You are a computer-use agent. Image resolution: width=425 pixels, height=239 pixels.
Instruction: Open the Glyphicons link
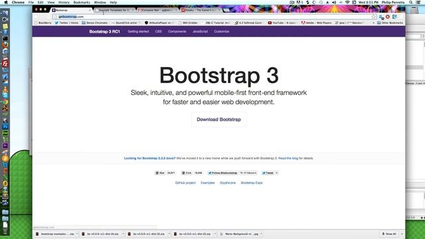[x=228, y=183]
